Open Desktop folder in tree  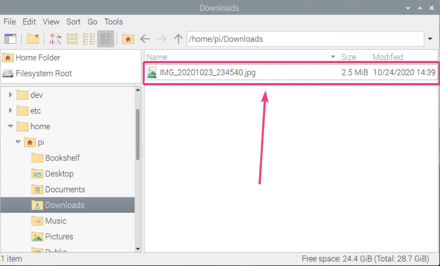52,173
